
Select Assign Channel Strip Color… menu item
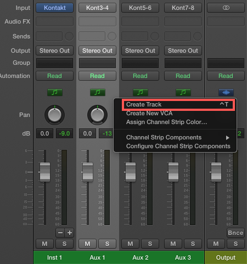[175, 122]
